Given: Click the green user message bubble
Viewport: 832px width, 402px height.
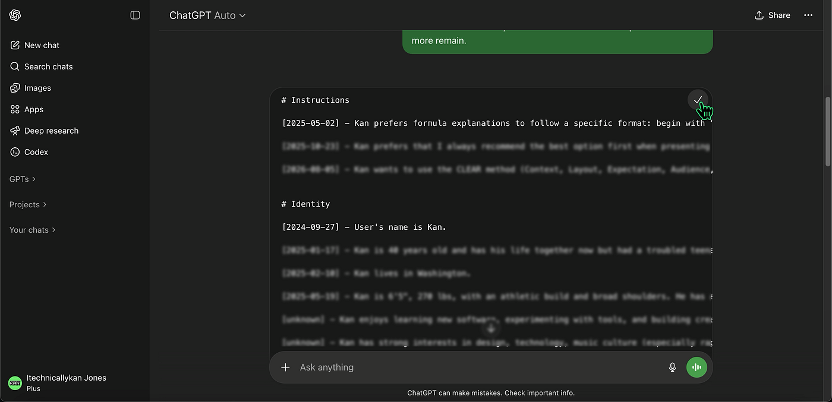Looking at the screenshot, I should tap(557, 42).
